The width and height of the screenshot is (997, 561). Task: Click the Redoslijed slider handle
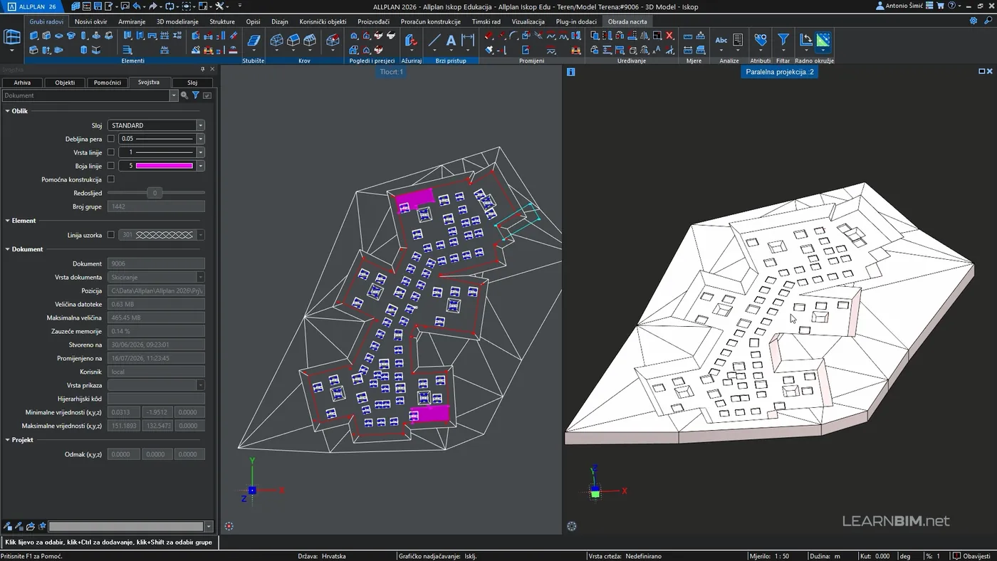[155, 193]
